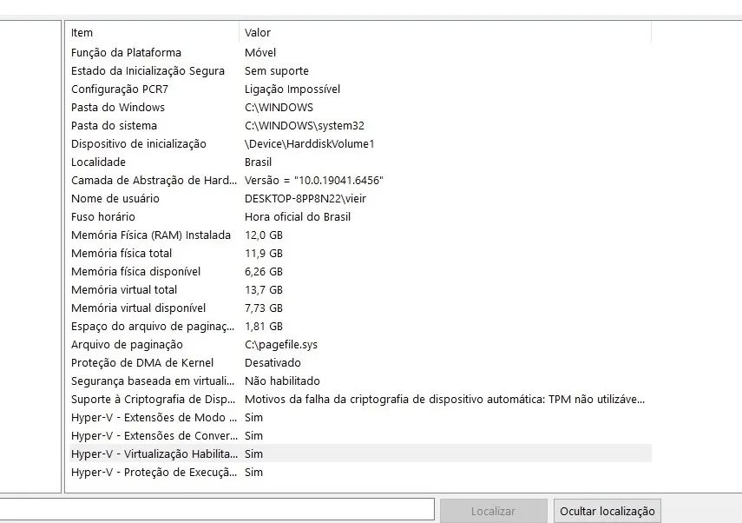Click the value Sem suporte
The image size is (742, 523).
pos(276,71)
